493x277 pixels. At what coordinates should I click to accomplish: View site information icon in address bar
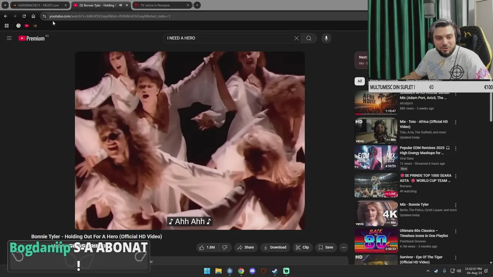44,16
